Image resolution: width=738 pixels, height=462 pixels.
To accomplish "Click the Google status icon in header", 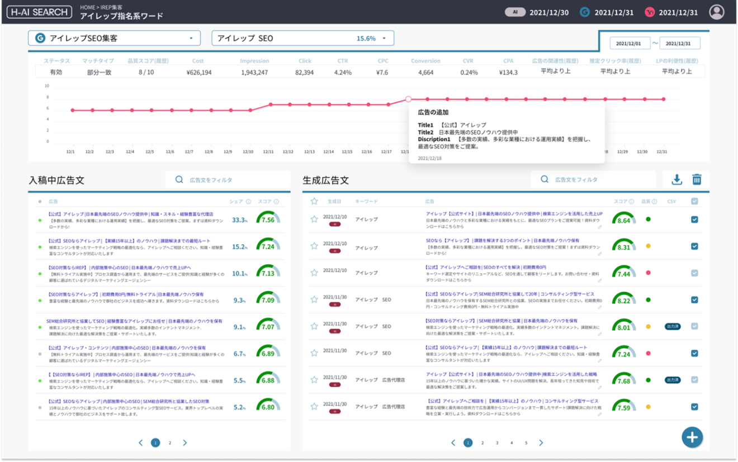I will point(585,12).
